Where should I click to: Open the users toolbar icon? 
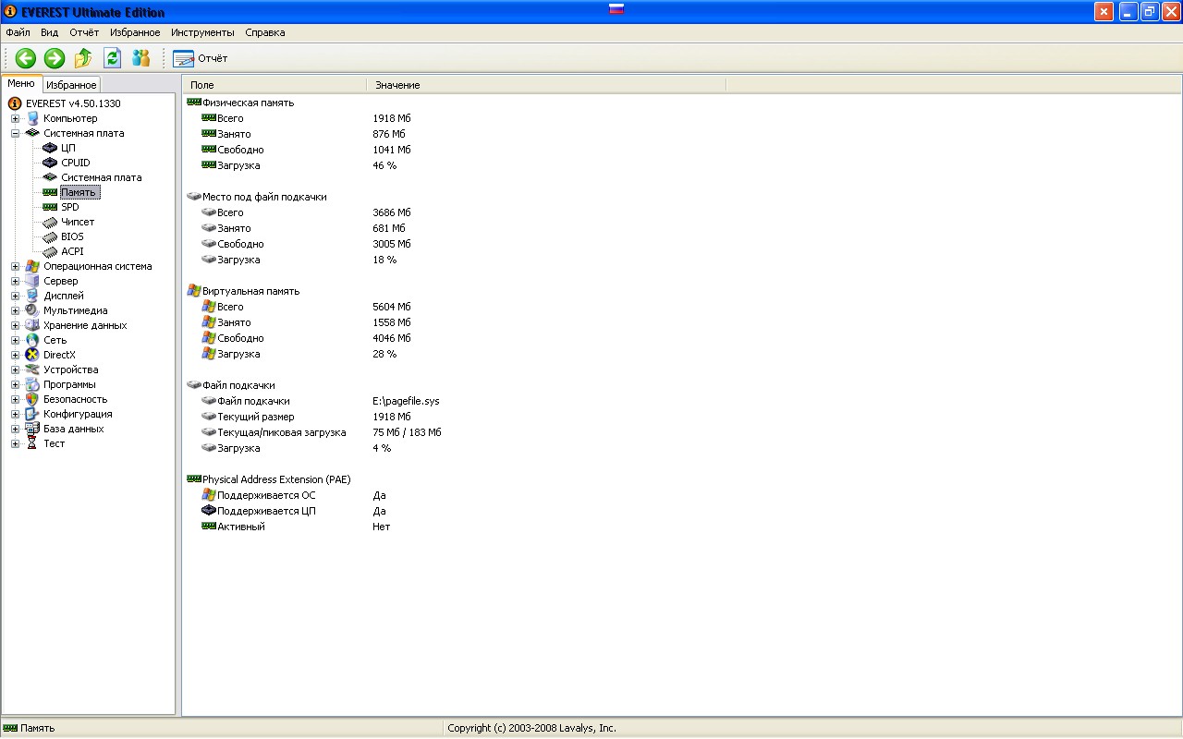click(x=140, y=58)
